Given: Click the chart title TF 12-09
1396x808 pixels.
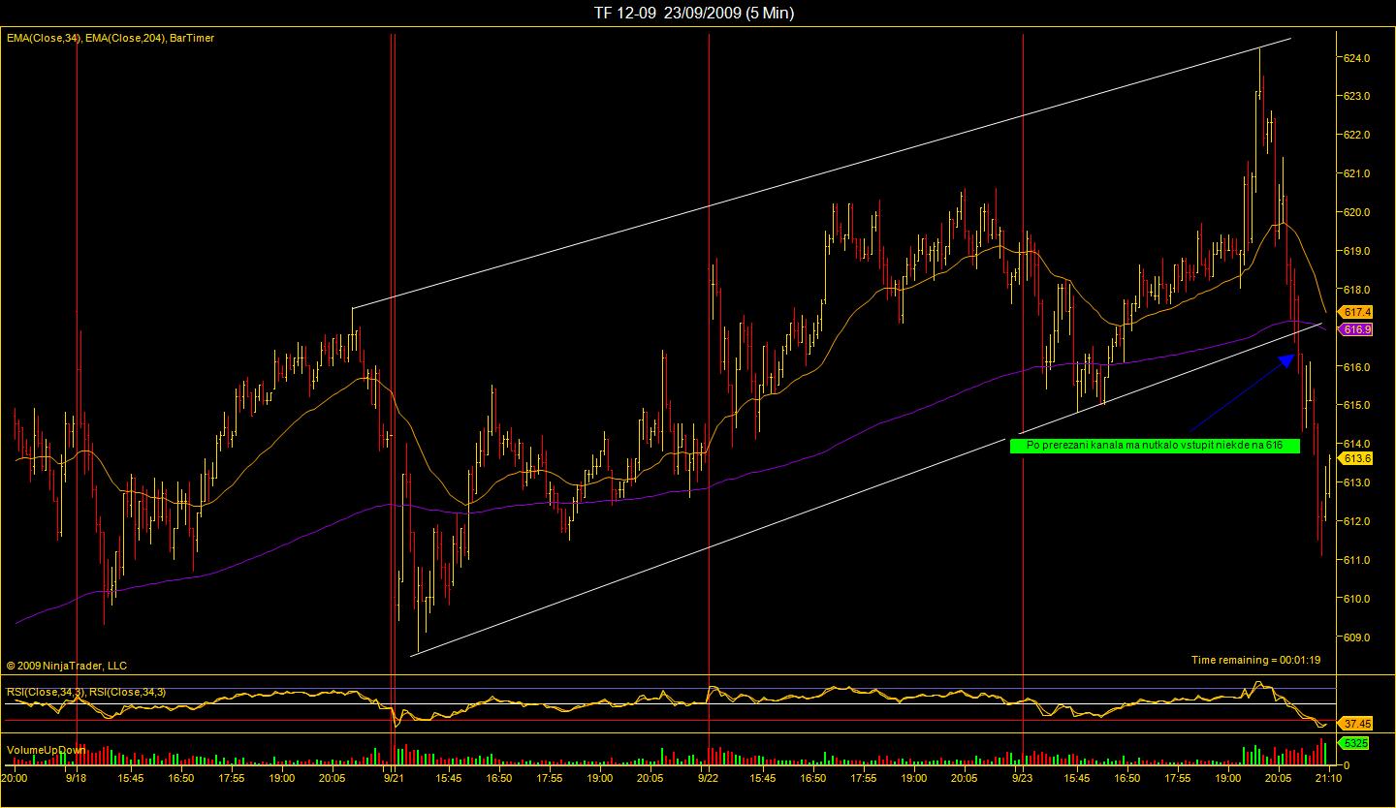Looking at the screenshot, I should click(625, 13).
